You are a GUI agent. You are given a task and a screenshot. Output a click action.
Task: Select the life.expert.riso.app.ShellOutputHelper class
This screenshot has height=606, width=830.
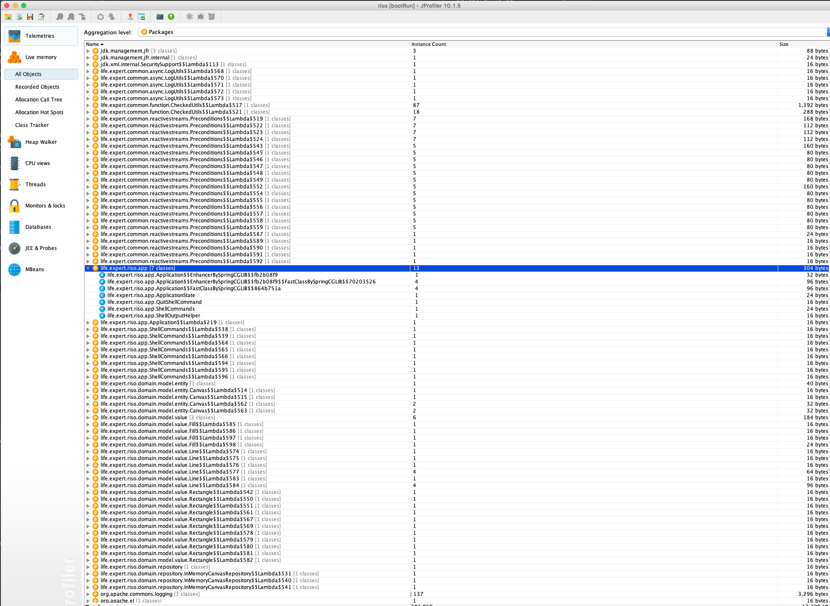[x=457, y=316]
